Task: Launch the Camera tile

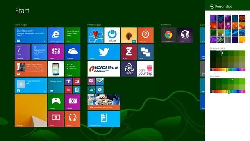Action: coord(73,102)
